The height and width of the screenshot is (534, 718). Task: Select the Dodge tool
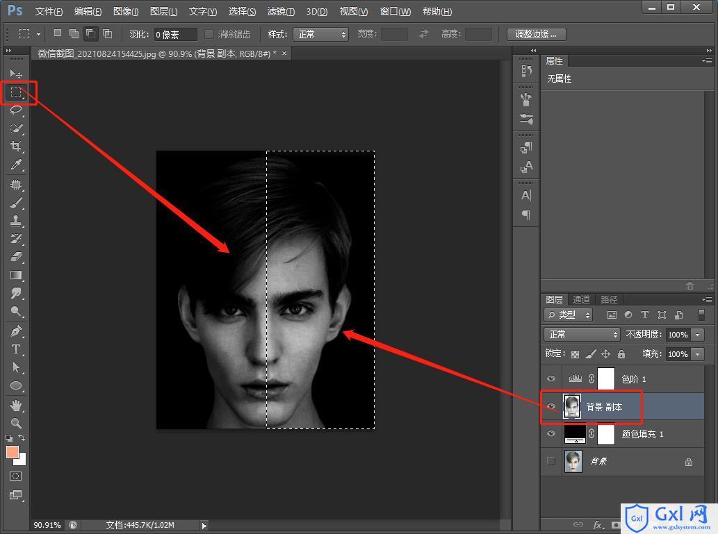(16, 312)
